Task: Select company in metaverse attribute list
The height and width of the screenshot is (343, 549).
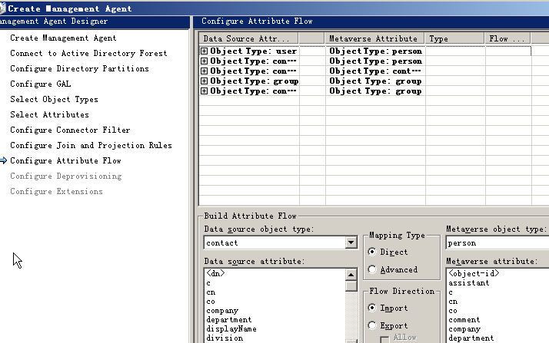Action: pyautogui.click(x=464, y=329)
